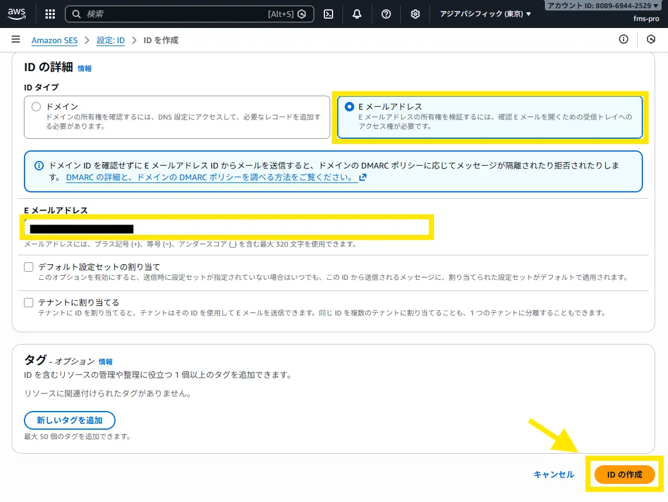Click the E メールアドレス input field

click(x=226, y=228)
